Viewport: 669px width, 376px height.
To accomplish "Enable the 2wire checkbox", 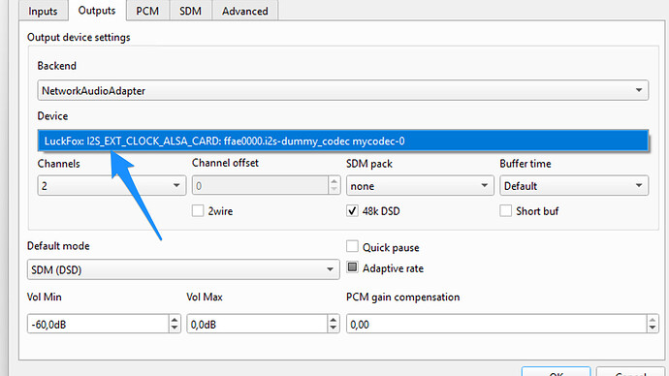I will [198, 210].
